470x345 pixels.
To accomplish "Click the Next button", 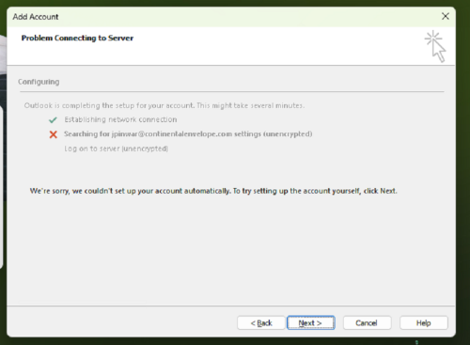I will [x=311, y=322].
